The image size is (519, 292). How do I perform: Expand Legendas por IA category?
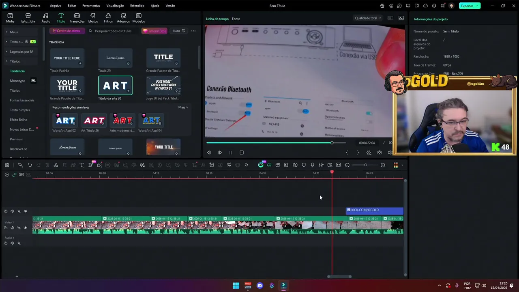coord(6,52)
